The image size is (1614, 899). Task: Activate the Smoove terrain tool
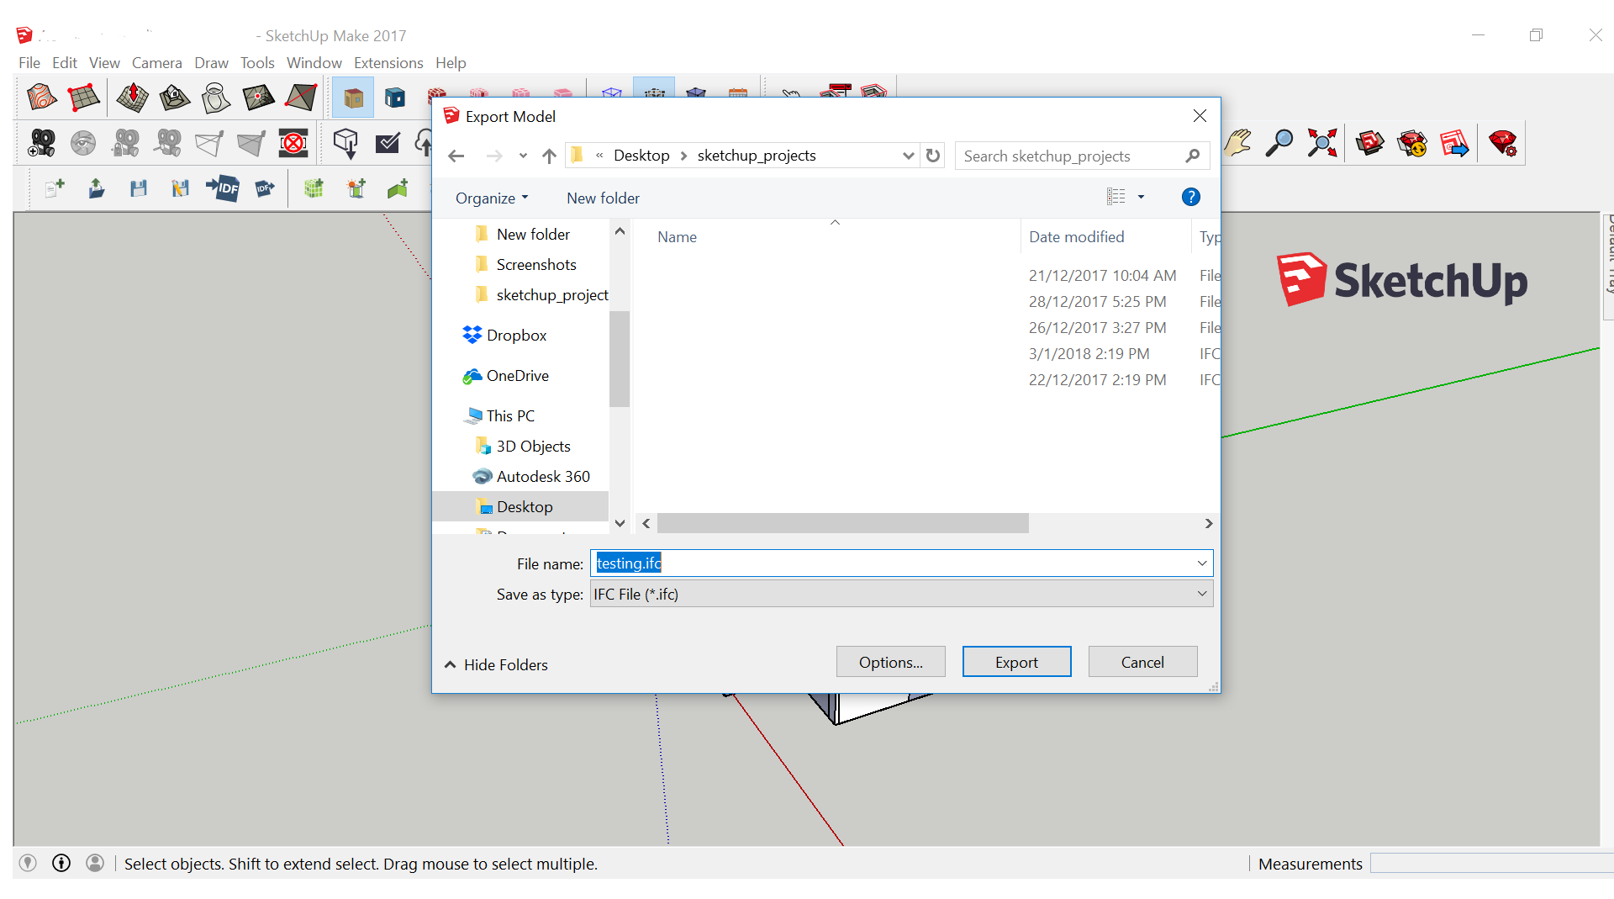(132, 98)
